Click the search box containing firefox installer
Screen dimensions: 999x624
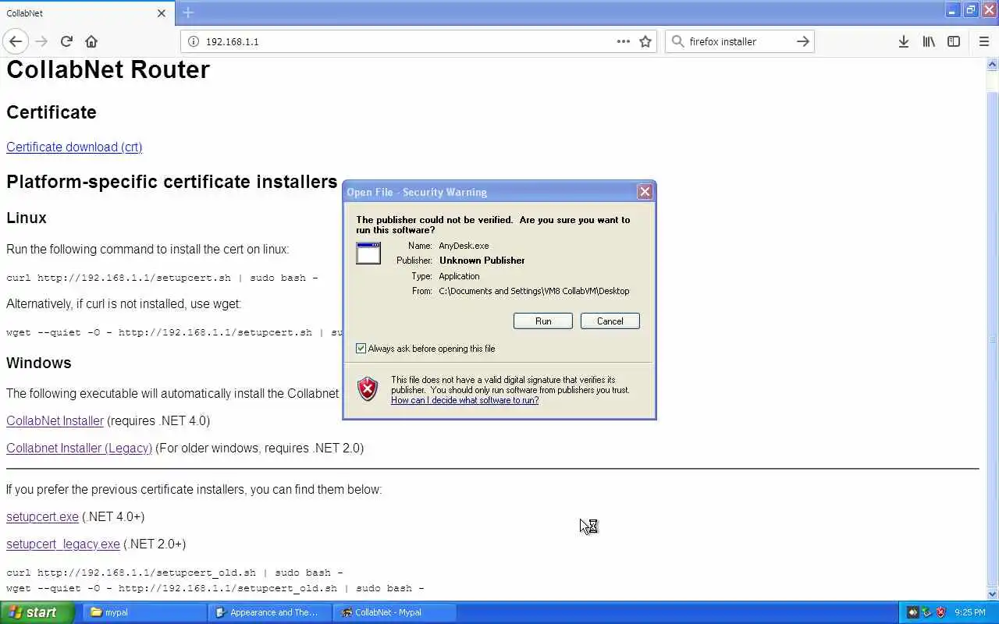(x=740, y=41)
